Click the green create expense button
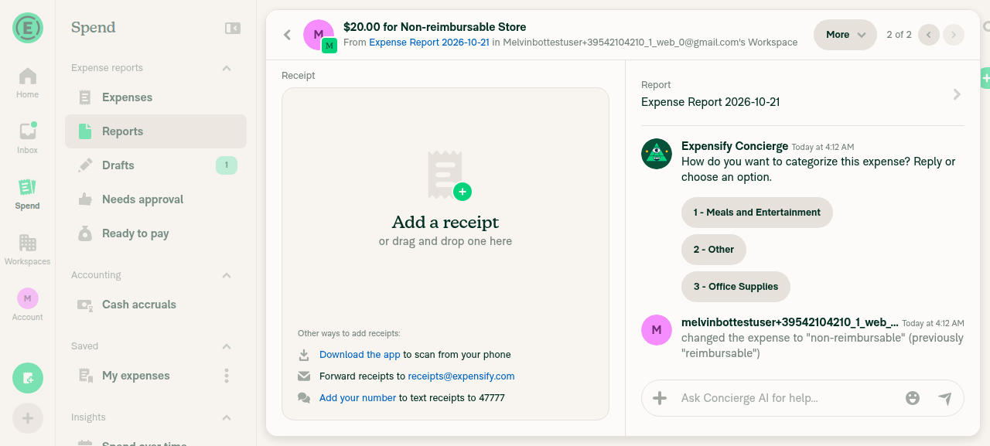This screenshot has height=446, width=990. [28, 378]
